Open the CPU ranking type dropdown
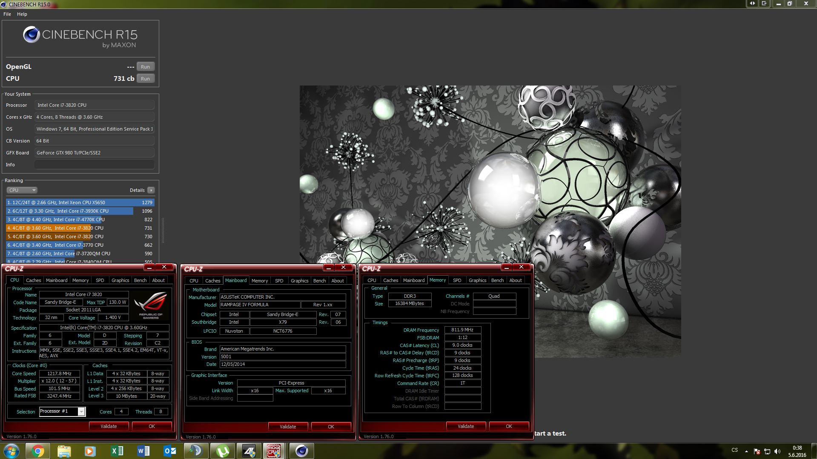817x459 pixels. coord(22,190)
